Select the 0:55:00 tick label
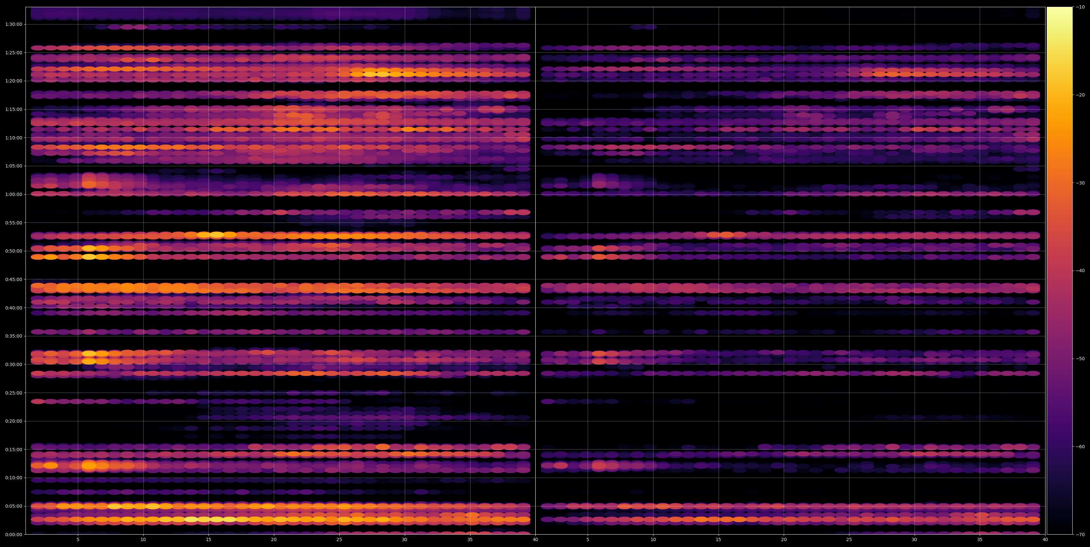Viewport: 1090px width, 547px height. click(x=13, y=222)
